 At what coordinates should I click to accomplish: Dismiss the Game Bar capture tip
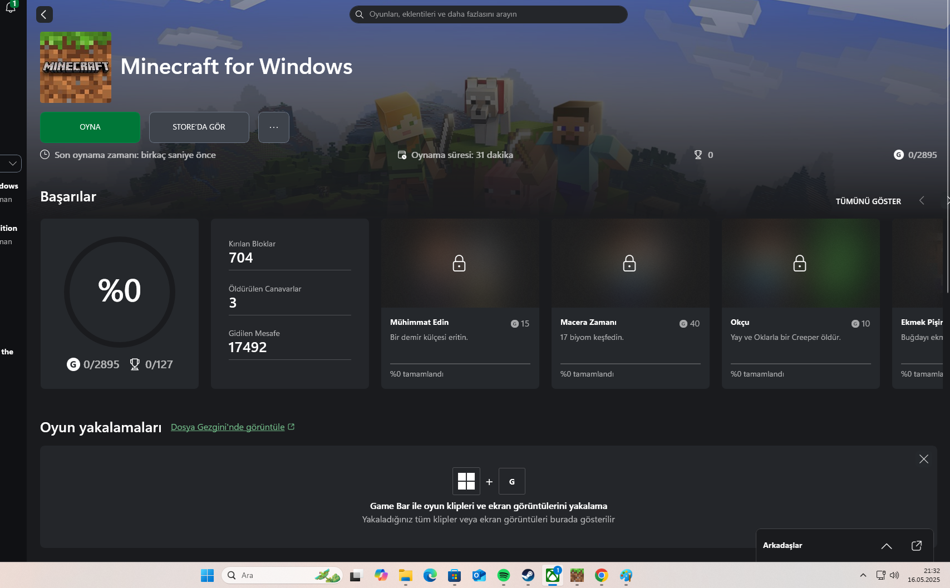pyautogui.click(x=924, y=459)
